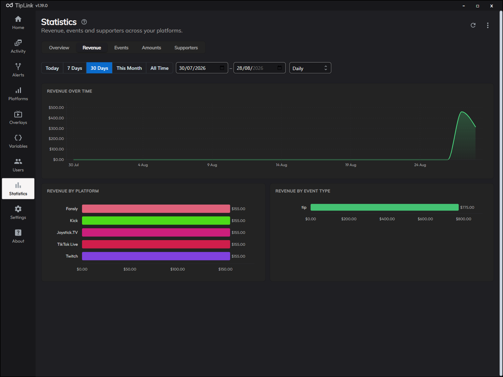Click the Fansly platform label
Image resolution: width=503 pixels, height=377 pixels.
(x=72, y=209)
